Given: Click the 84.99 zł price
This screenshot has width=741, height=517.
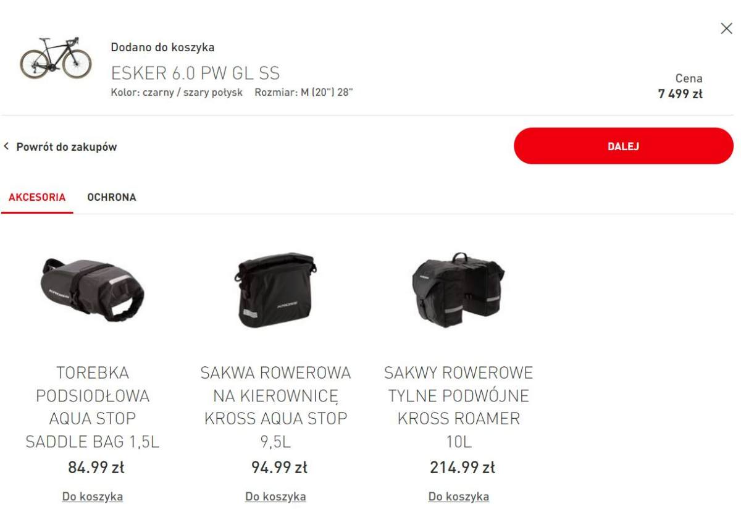Looking at the screenshot, I should click(x=96, y=468).
